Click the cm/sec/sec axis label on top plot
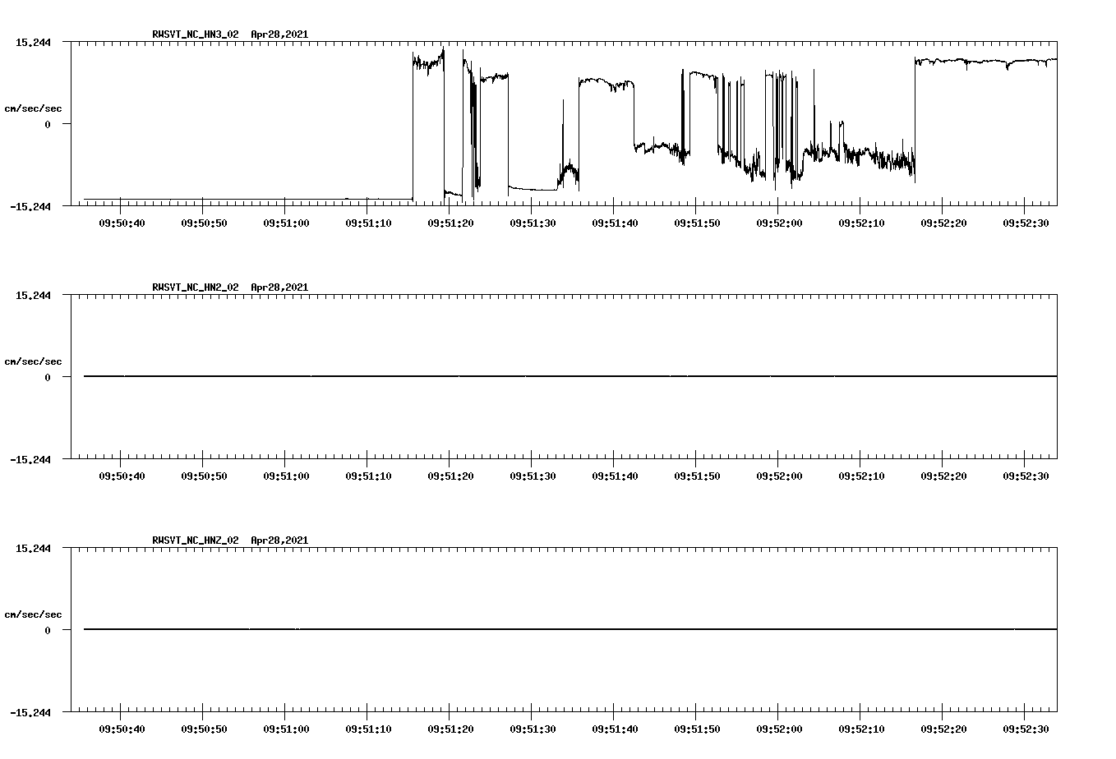This screenshot has height=759, width=1116. (x=33, y=107)
